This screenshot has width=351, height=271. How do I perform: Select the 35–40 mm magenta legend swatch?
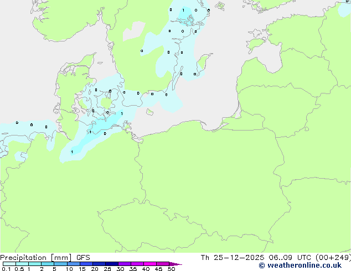tap(137, 264)
